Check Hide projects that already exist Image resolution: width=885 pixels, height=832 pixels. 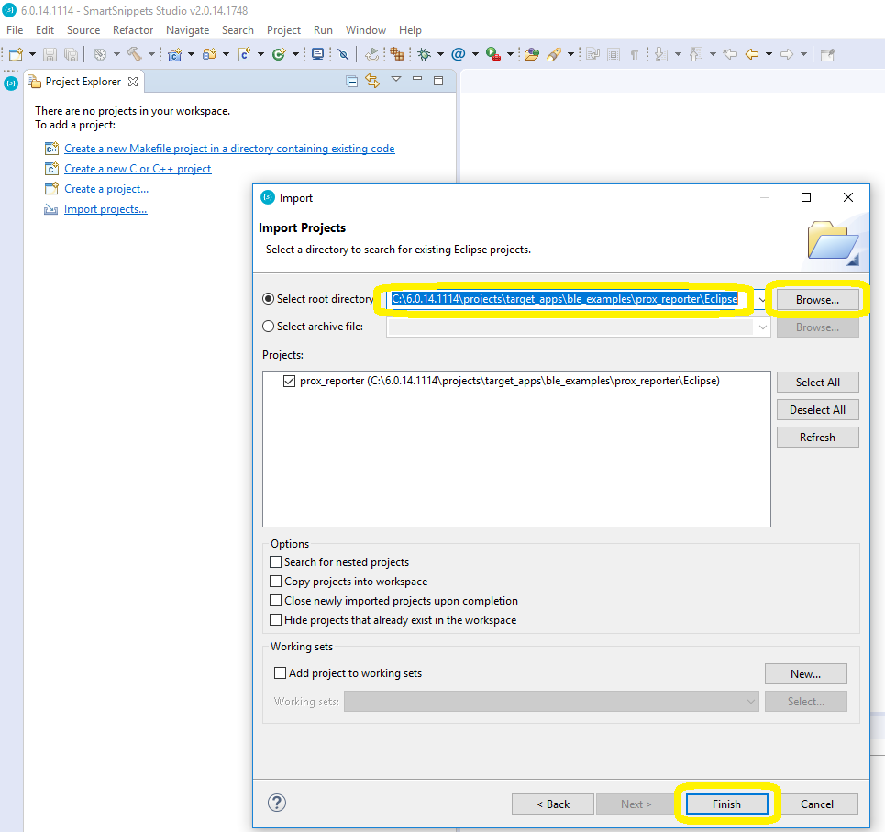(x=275, y=620)
